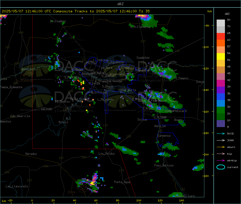Click the Soitue label
This screenshot has width=241, height=204.
(142, 120)
